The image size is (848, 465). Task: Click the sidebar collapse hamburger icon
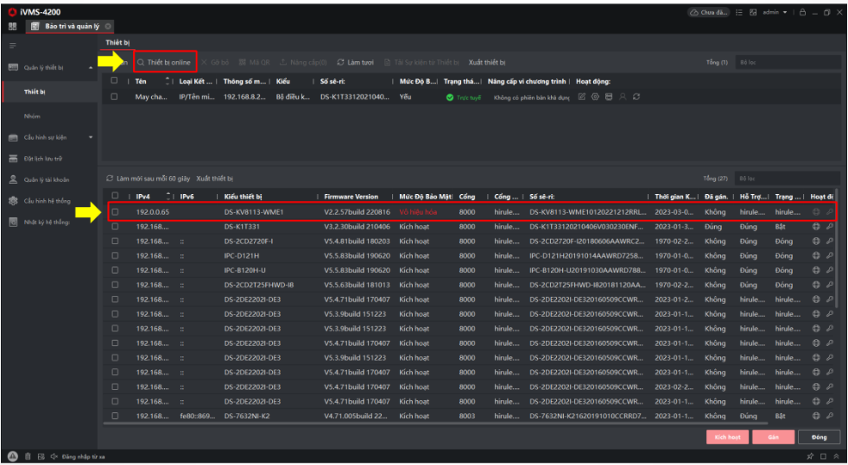13,44
